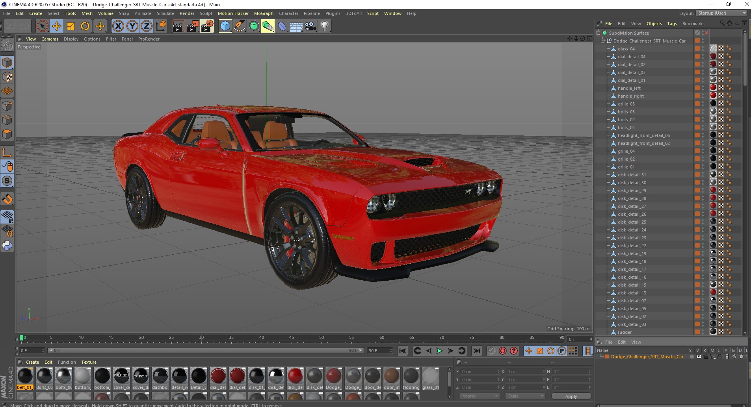Click the X position input field
This screenshot has height=407, width=751.
point(480,372)
